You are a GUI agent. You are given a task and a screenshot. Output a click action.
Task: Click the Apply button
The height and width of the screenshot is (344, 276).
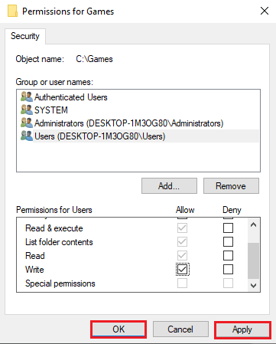242,329
